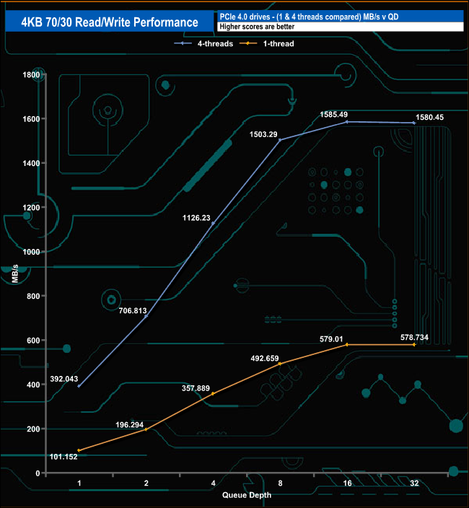Click the 0 y-axis tick label
Image resolution: width=469 pixels, height=508 pixels.
pyautogui.click(x=38, y=473)
